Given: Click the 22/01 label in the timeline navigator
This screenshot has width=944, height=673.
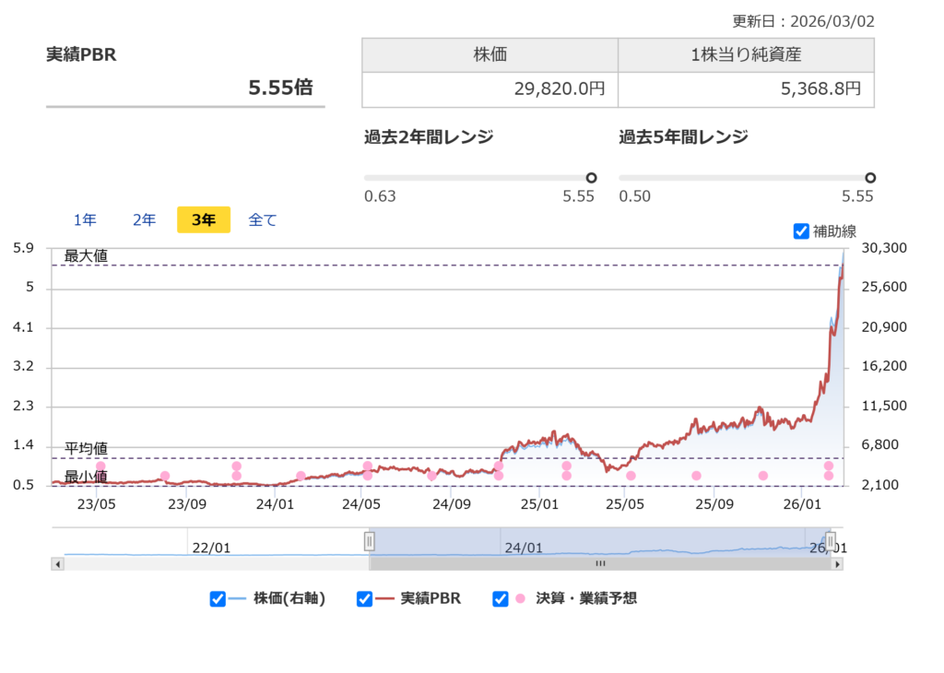Looking at the screenshot, I should tap(212, 546).
